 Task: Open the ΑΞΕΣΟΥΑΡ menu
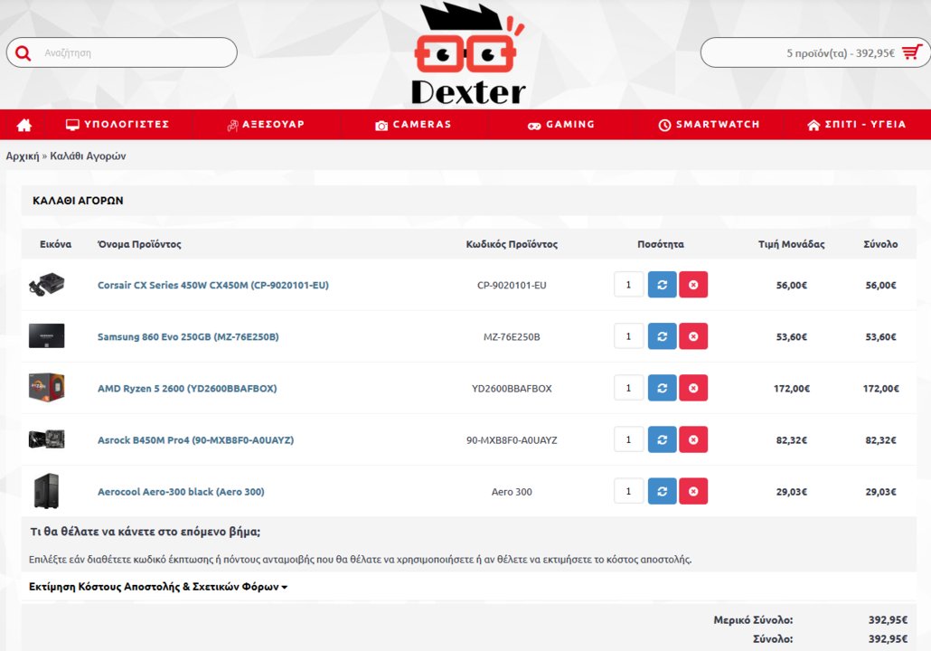click(x=266, y=124)
